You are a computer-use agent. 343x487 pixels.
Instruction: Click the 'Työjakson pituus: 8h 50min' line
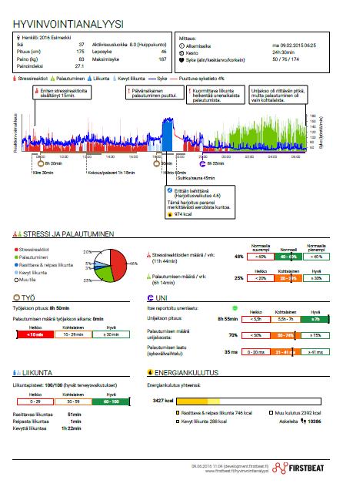click(x=41, y=308)
